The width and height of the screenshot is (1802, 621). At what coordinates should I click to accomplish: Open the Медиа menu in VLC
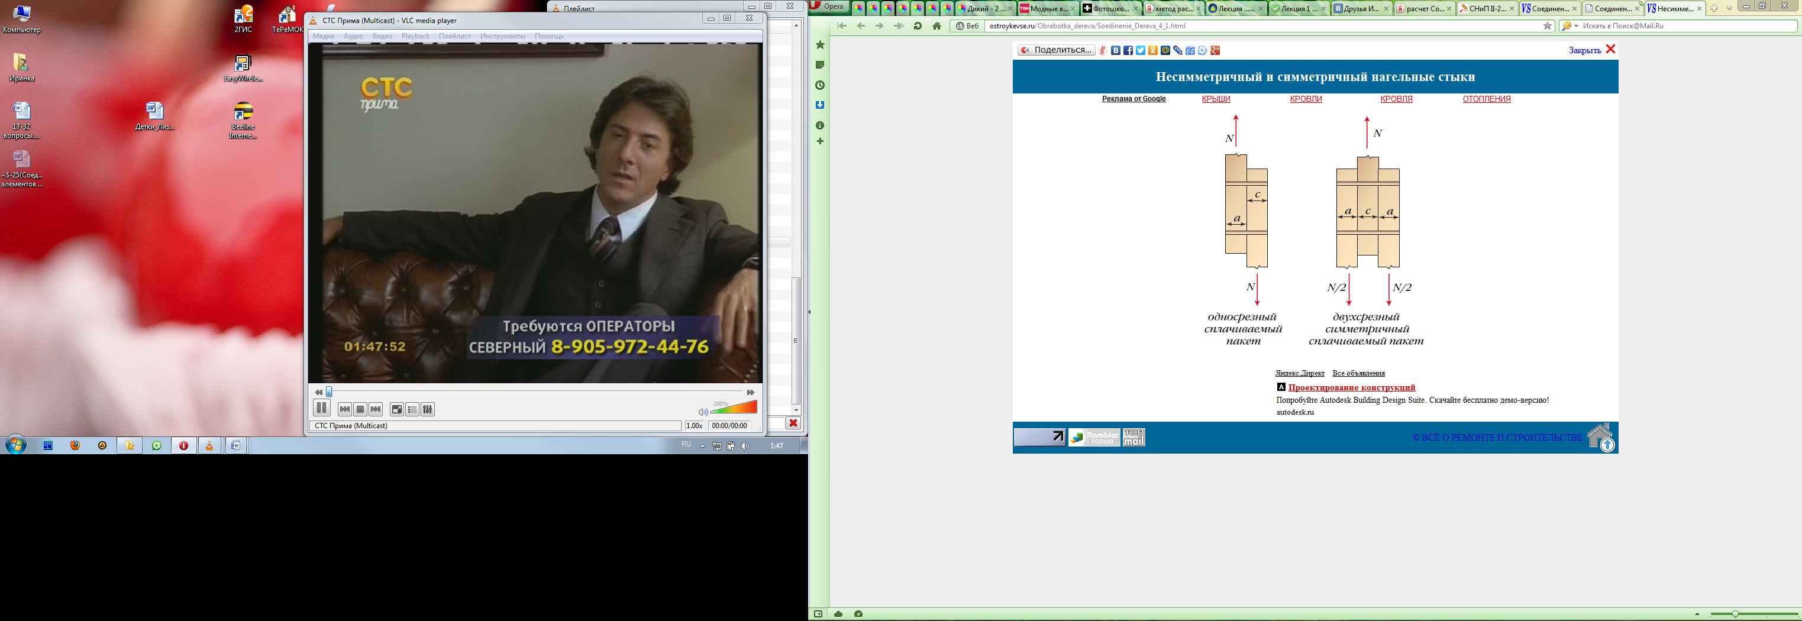[x=323, y=35]
